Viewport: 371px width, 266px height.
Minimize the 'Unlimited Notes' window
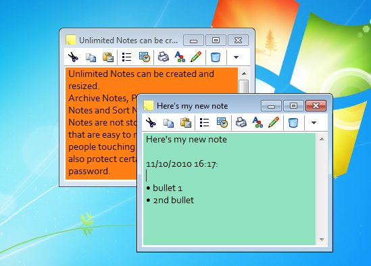[x=193, y=41]
